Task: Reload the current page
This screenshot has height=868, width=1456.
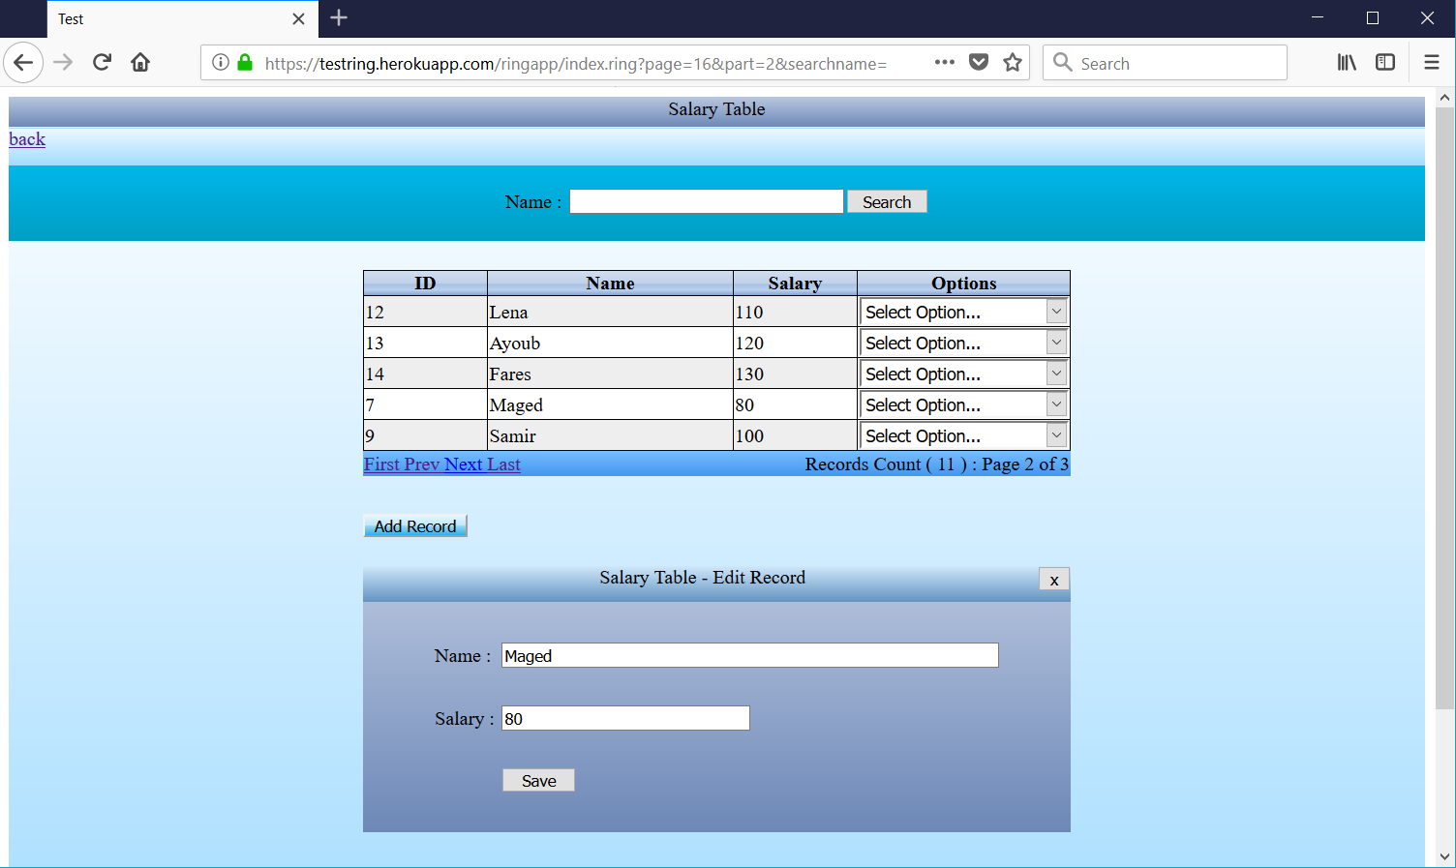Action: (x=101, y=62)
